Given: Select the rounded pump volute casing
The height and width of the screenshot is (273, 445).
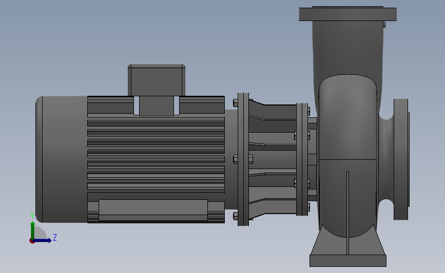Looking at the screenshot, I should point(347,156).
